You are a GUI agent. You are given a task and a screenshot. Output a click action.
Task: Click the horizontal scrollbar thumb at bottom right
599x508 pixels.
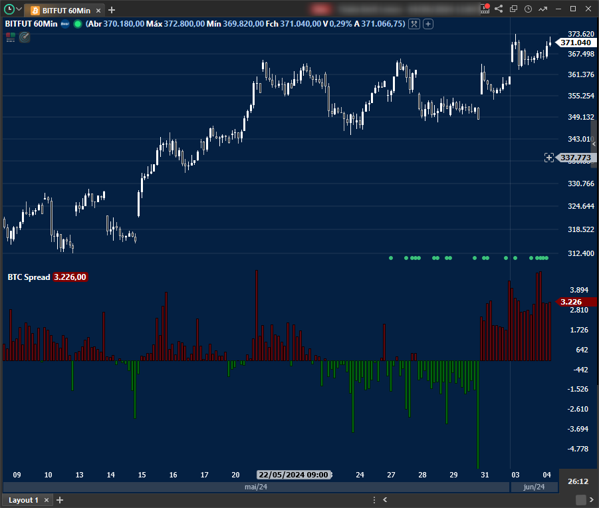tap(580, 499)
